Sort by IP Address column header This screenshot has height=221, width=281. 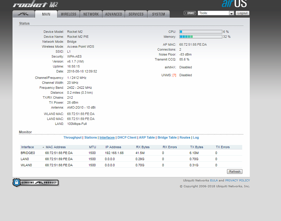point(113,147)
